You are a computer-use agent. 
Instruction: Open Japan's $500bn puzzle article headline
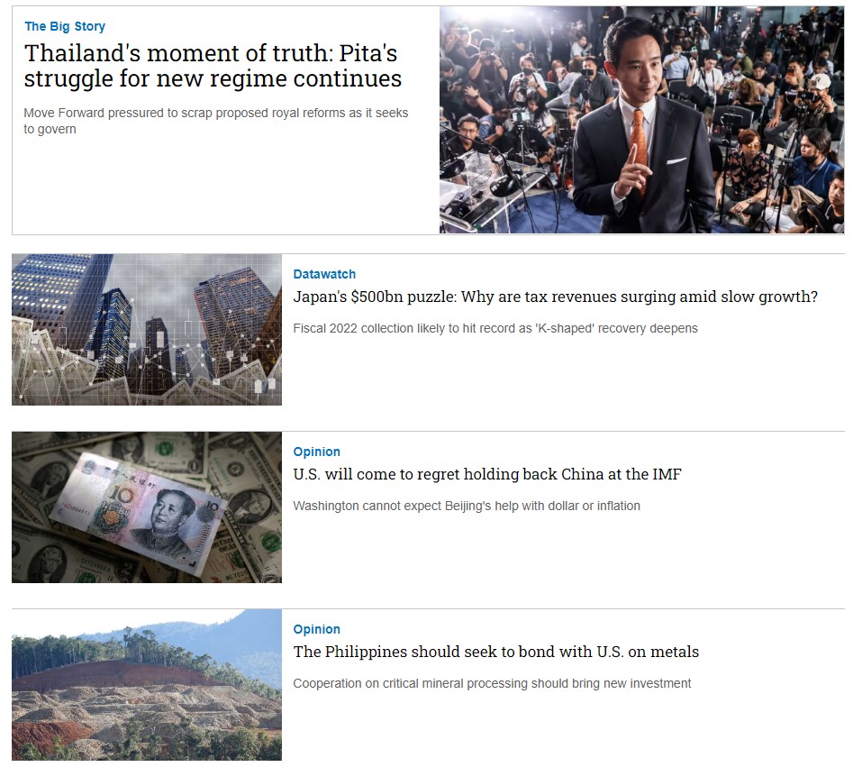pyautogui.click(x=556, y=297)
